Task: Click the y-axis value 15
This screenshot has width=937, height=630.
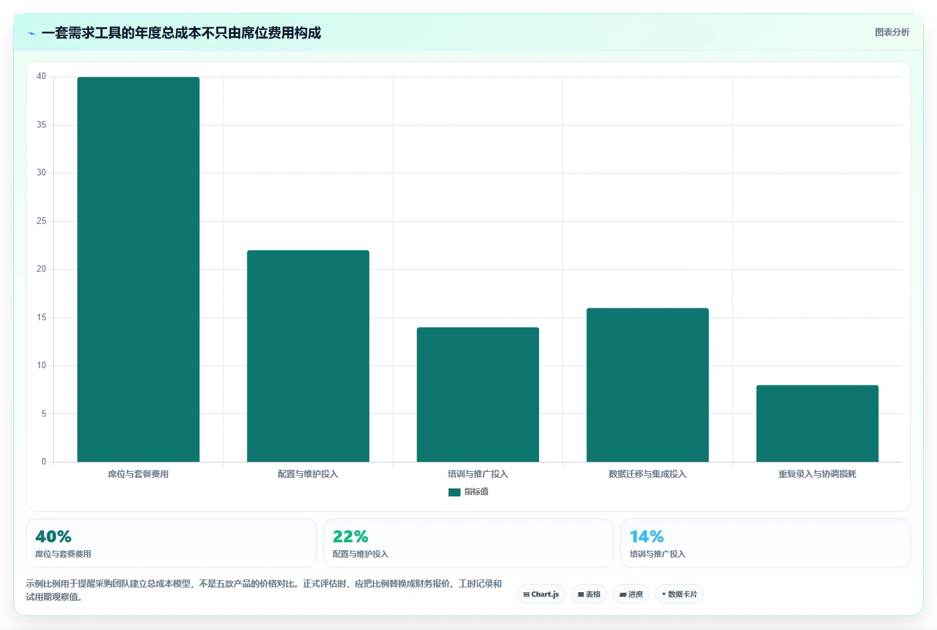Action: (41, 318)
